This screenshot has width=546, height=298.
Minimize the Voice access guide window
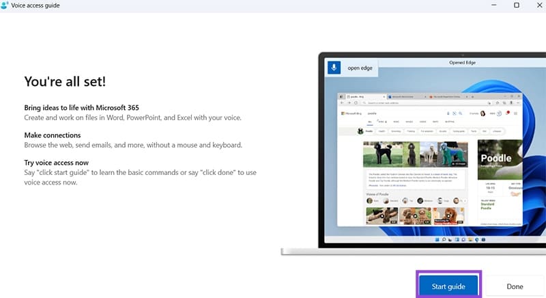click(x=493, y=5)
